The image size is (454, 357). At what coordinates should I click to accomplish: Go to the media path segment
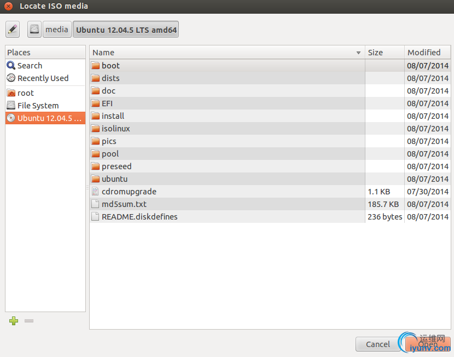[x=57, y=29]
